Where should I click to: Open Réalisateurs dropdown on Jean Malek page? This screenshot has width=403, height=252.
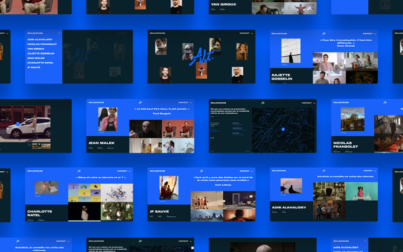(96, 102)
